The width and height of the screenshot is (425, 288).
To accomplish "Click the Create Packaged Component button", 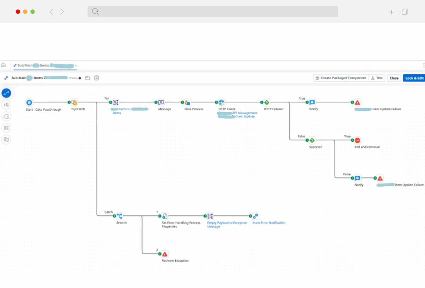I will tap(341, 78).
